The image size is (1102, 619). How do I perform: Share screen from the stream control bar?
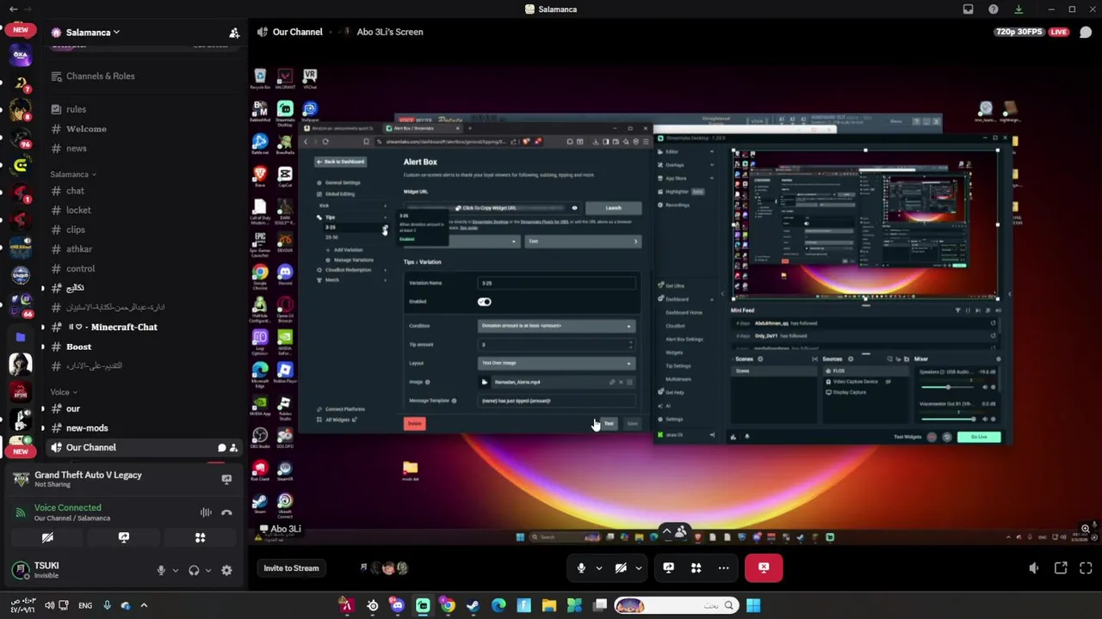pyautogui.click(x=669, y=568)
